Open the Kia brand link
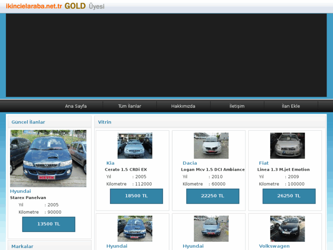 [x=110, y=163]
